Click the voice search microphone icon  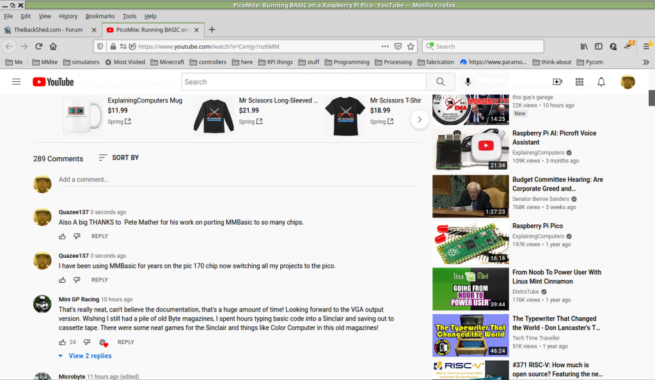pos(468,82)
